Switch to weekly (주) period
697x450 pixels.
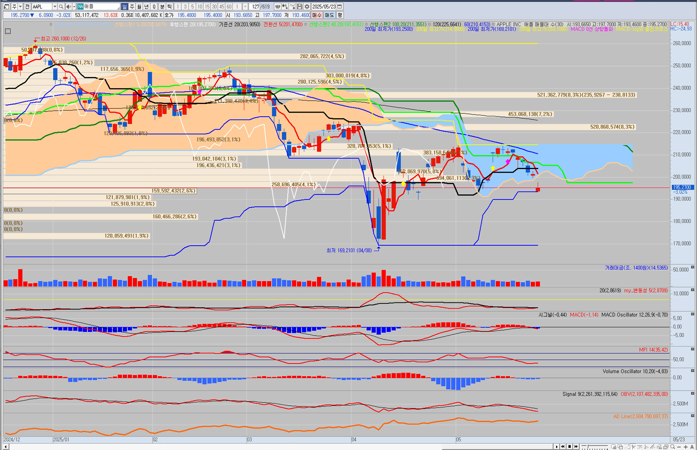click(x=132, y=7)
